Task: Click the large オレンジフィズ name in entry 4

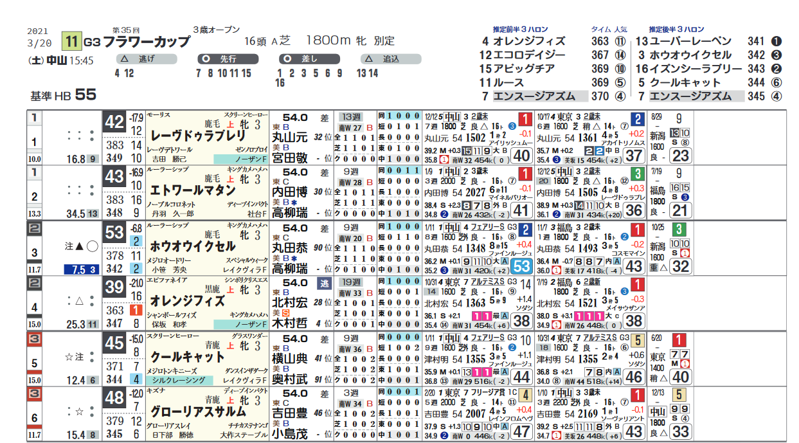Action: (187, 302)
